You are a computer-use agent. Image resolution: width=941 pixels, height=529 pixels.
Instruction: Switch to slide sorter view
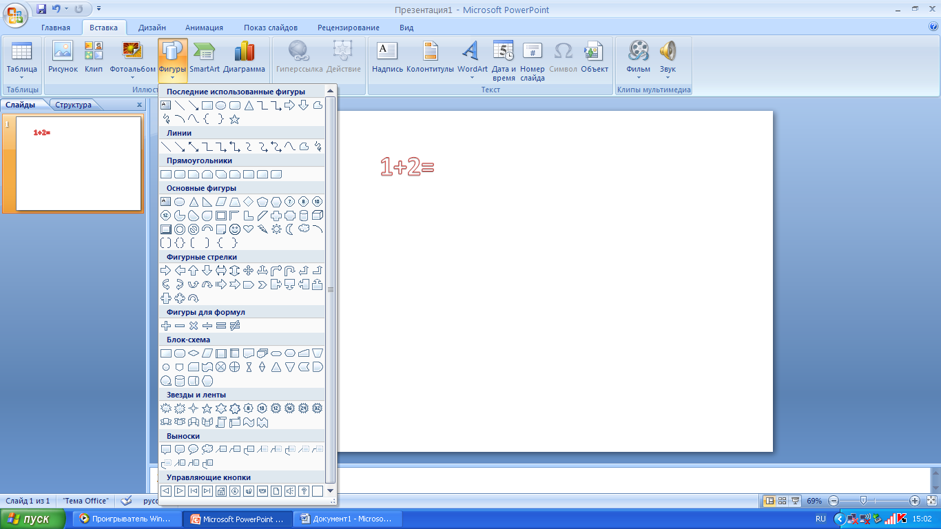point(783,501)
